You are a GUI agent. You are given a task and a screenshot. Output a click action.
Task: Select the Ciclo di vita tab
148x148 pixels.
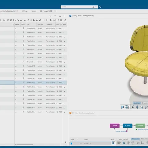point(135,139)
